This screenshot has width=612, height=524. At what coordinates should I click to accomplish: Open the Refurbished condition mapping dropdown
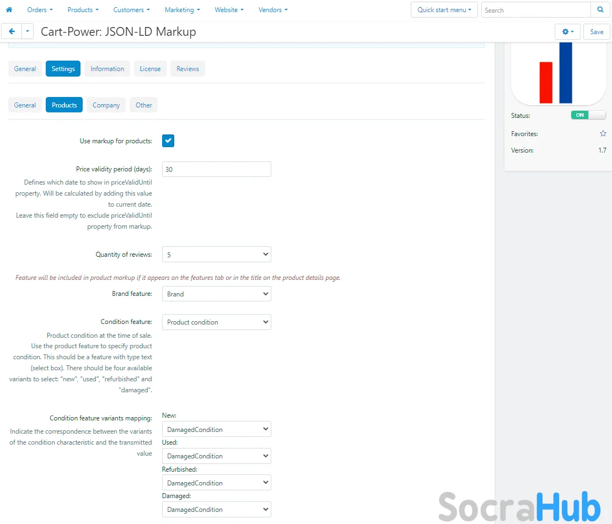tap(217, 483)
